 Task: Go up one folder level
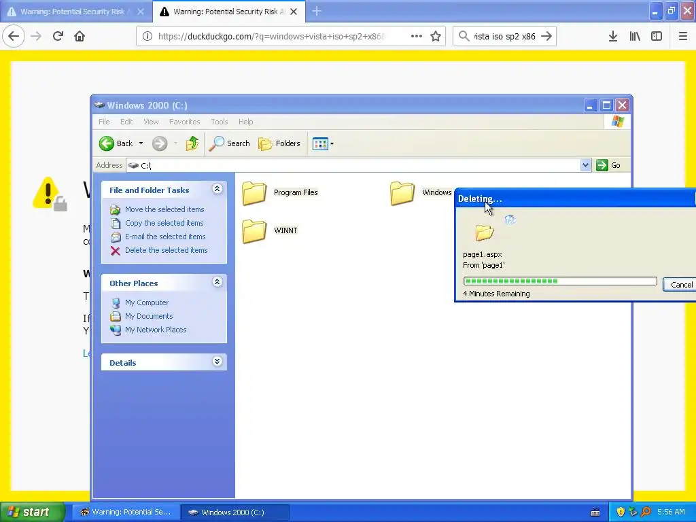point(192,143)
